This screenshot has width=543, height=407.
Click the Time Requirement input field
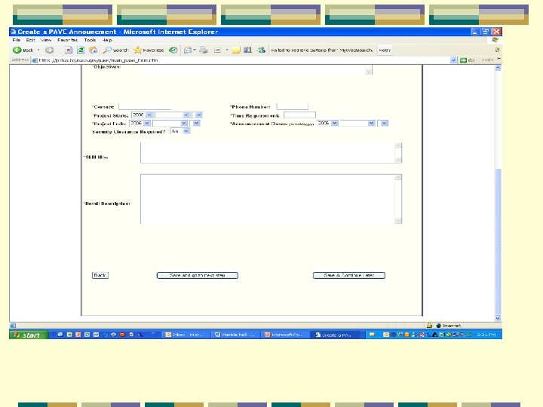point(299,115)
